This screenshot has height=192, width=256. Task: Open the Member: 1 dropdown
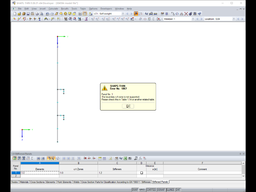coord(193,19)
